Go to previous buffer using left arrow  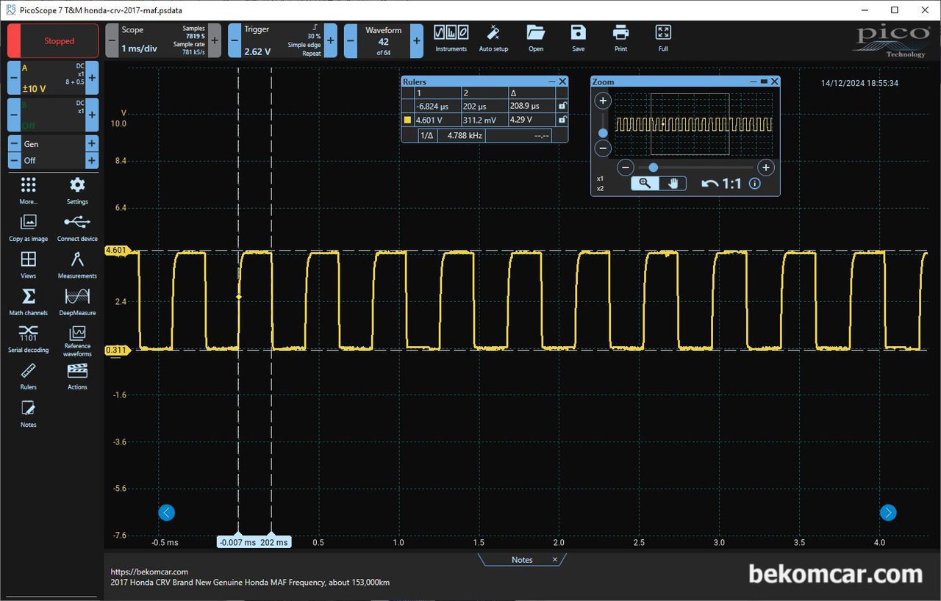pos(167,513)
